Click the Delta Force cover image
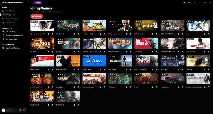213x114 pixels. pyautogui.click(x=68, y=96)
